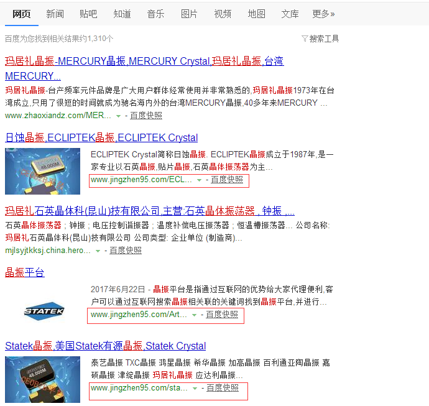This screenshot has height=406, width=429.
Task: Switch to the 新闻 tab
Action: coord(55,14)
